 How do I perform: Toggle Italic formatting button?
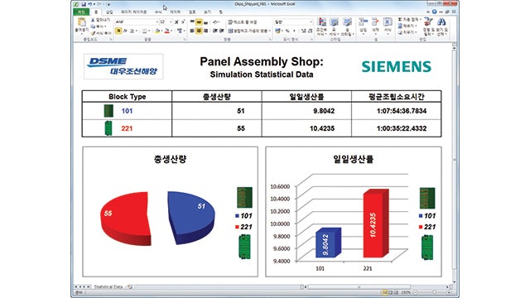[125, 31]
